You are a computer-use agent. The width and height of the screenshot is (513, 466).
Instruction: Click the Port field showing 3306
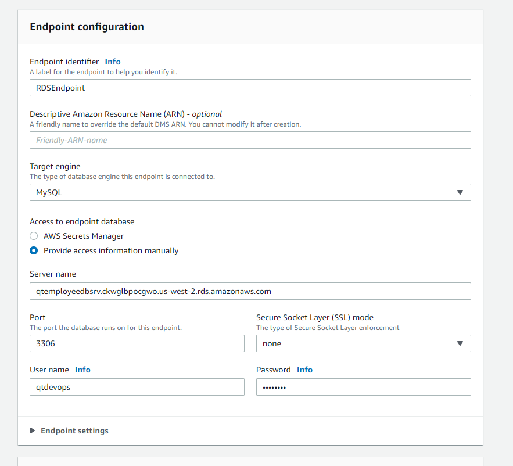pyautogui.click(x=137, y=343)
